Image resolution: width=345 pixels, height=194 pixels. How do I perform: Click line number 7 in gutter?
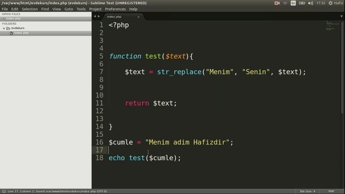tap(101, 72)
